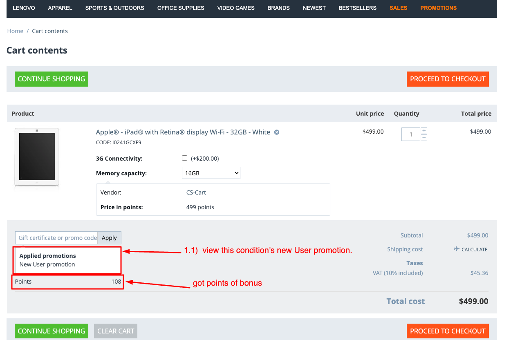The width and height of the screenshot is (511, 340).
Task: Enable the 3G Connectivity checkbox
Action: point(184,158)
